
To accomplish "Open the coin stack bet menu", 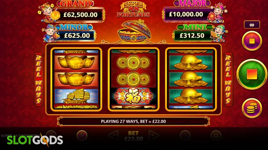I will point(252,108).
